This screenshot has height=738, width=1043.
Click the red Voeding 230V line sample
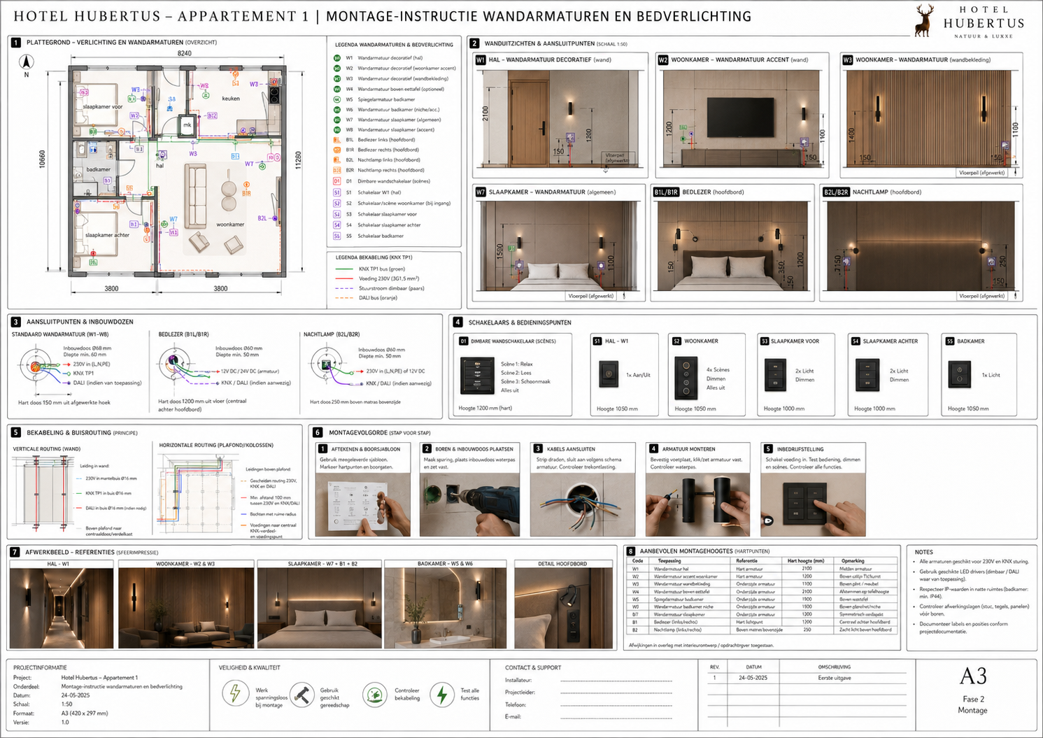point(345,278)
